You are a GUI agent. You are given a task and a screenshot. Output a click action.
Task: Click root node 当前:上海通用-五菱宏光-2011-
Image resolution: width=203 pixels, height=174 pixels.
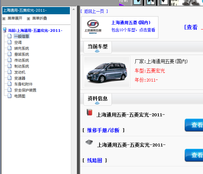35,30
